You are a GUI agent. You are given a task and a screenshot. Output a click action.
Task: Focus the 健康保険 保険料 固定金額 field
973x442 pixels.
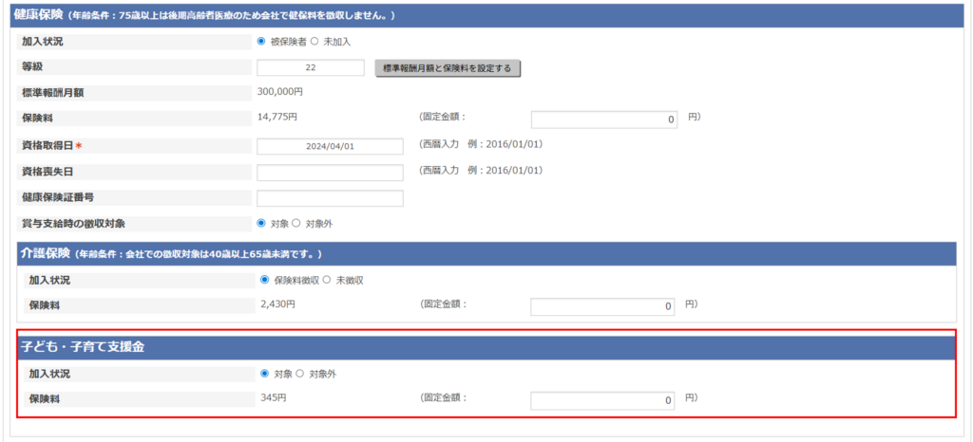click(603, 120)
